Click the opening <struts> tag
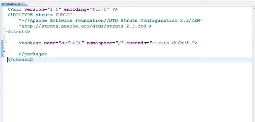 [18, 32]
